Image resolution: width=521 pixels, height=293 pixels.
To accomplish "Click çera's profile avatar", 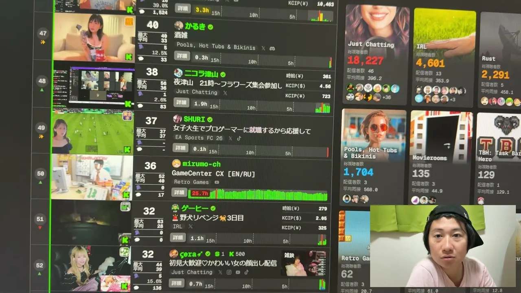I will click(x=174, y=254).
